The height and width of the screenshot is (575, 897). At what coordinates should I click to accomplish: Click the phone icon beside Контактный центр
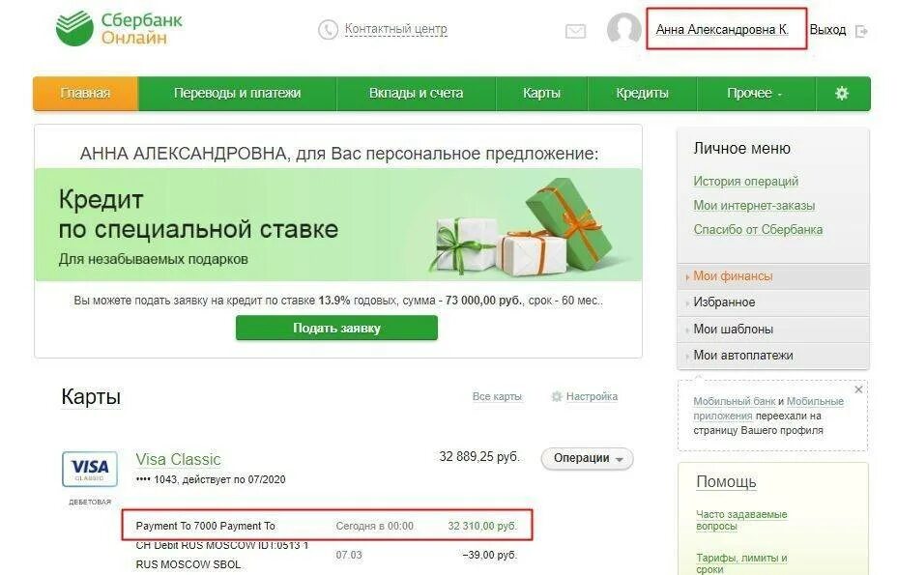pyautogui.click(x=329, y=30)
